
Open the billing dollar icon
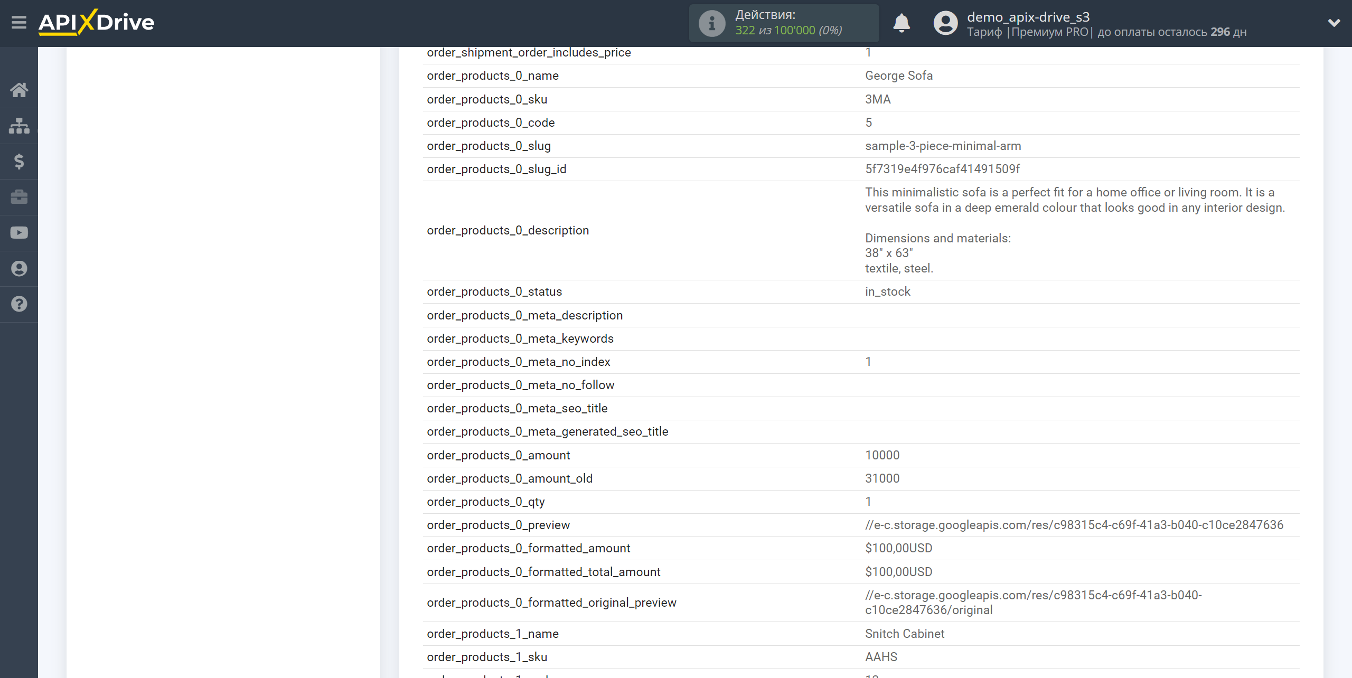19,162
